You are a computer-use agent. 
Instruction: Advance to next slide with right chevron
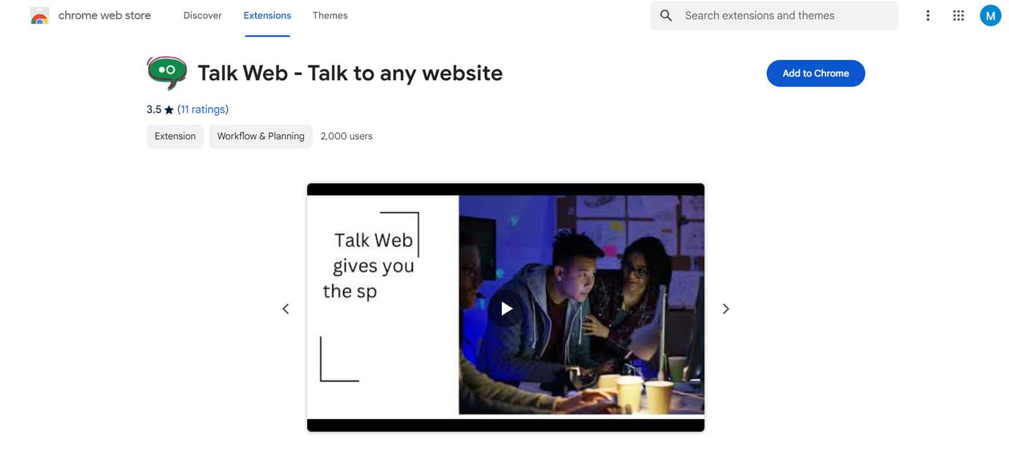(x=725, y=309)
